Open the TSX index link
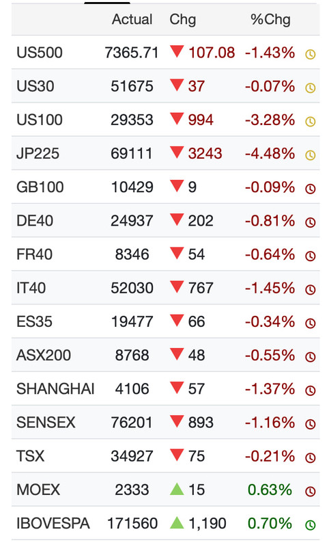Screen dimensions: 329x547 point(31,456)
